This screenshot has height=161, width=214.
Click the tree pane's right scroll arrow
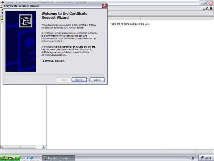44,147
